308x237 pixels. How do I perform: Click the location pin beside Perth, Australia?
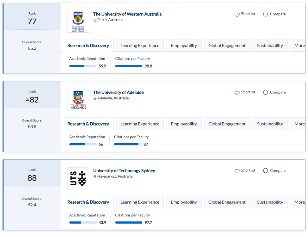(95, 20)
